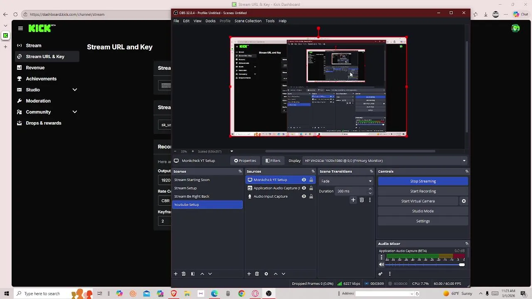532x299 pixels.
Task: Open the Edit menu in OBS
Action: pyautogui.click(x=186, y=21)
